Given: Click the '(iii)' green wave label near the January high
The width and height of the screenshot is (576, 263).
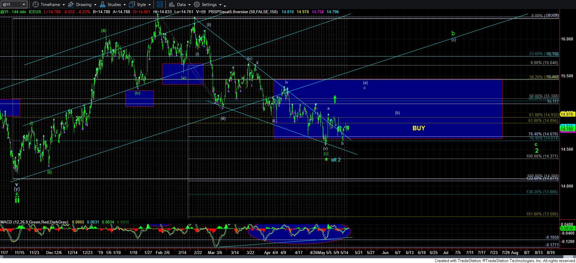Looking at the screenshot, I should (x=103, y=31).
